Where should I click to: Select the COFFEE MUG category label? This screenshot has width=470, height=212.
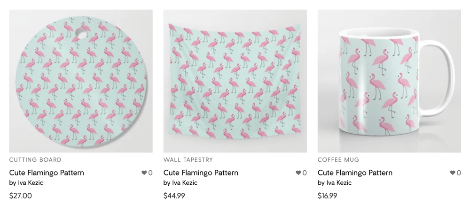(338, 159)
